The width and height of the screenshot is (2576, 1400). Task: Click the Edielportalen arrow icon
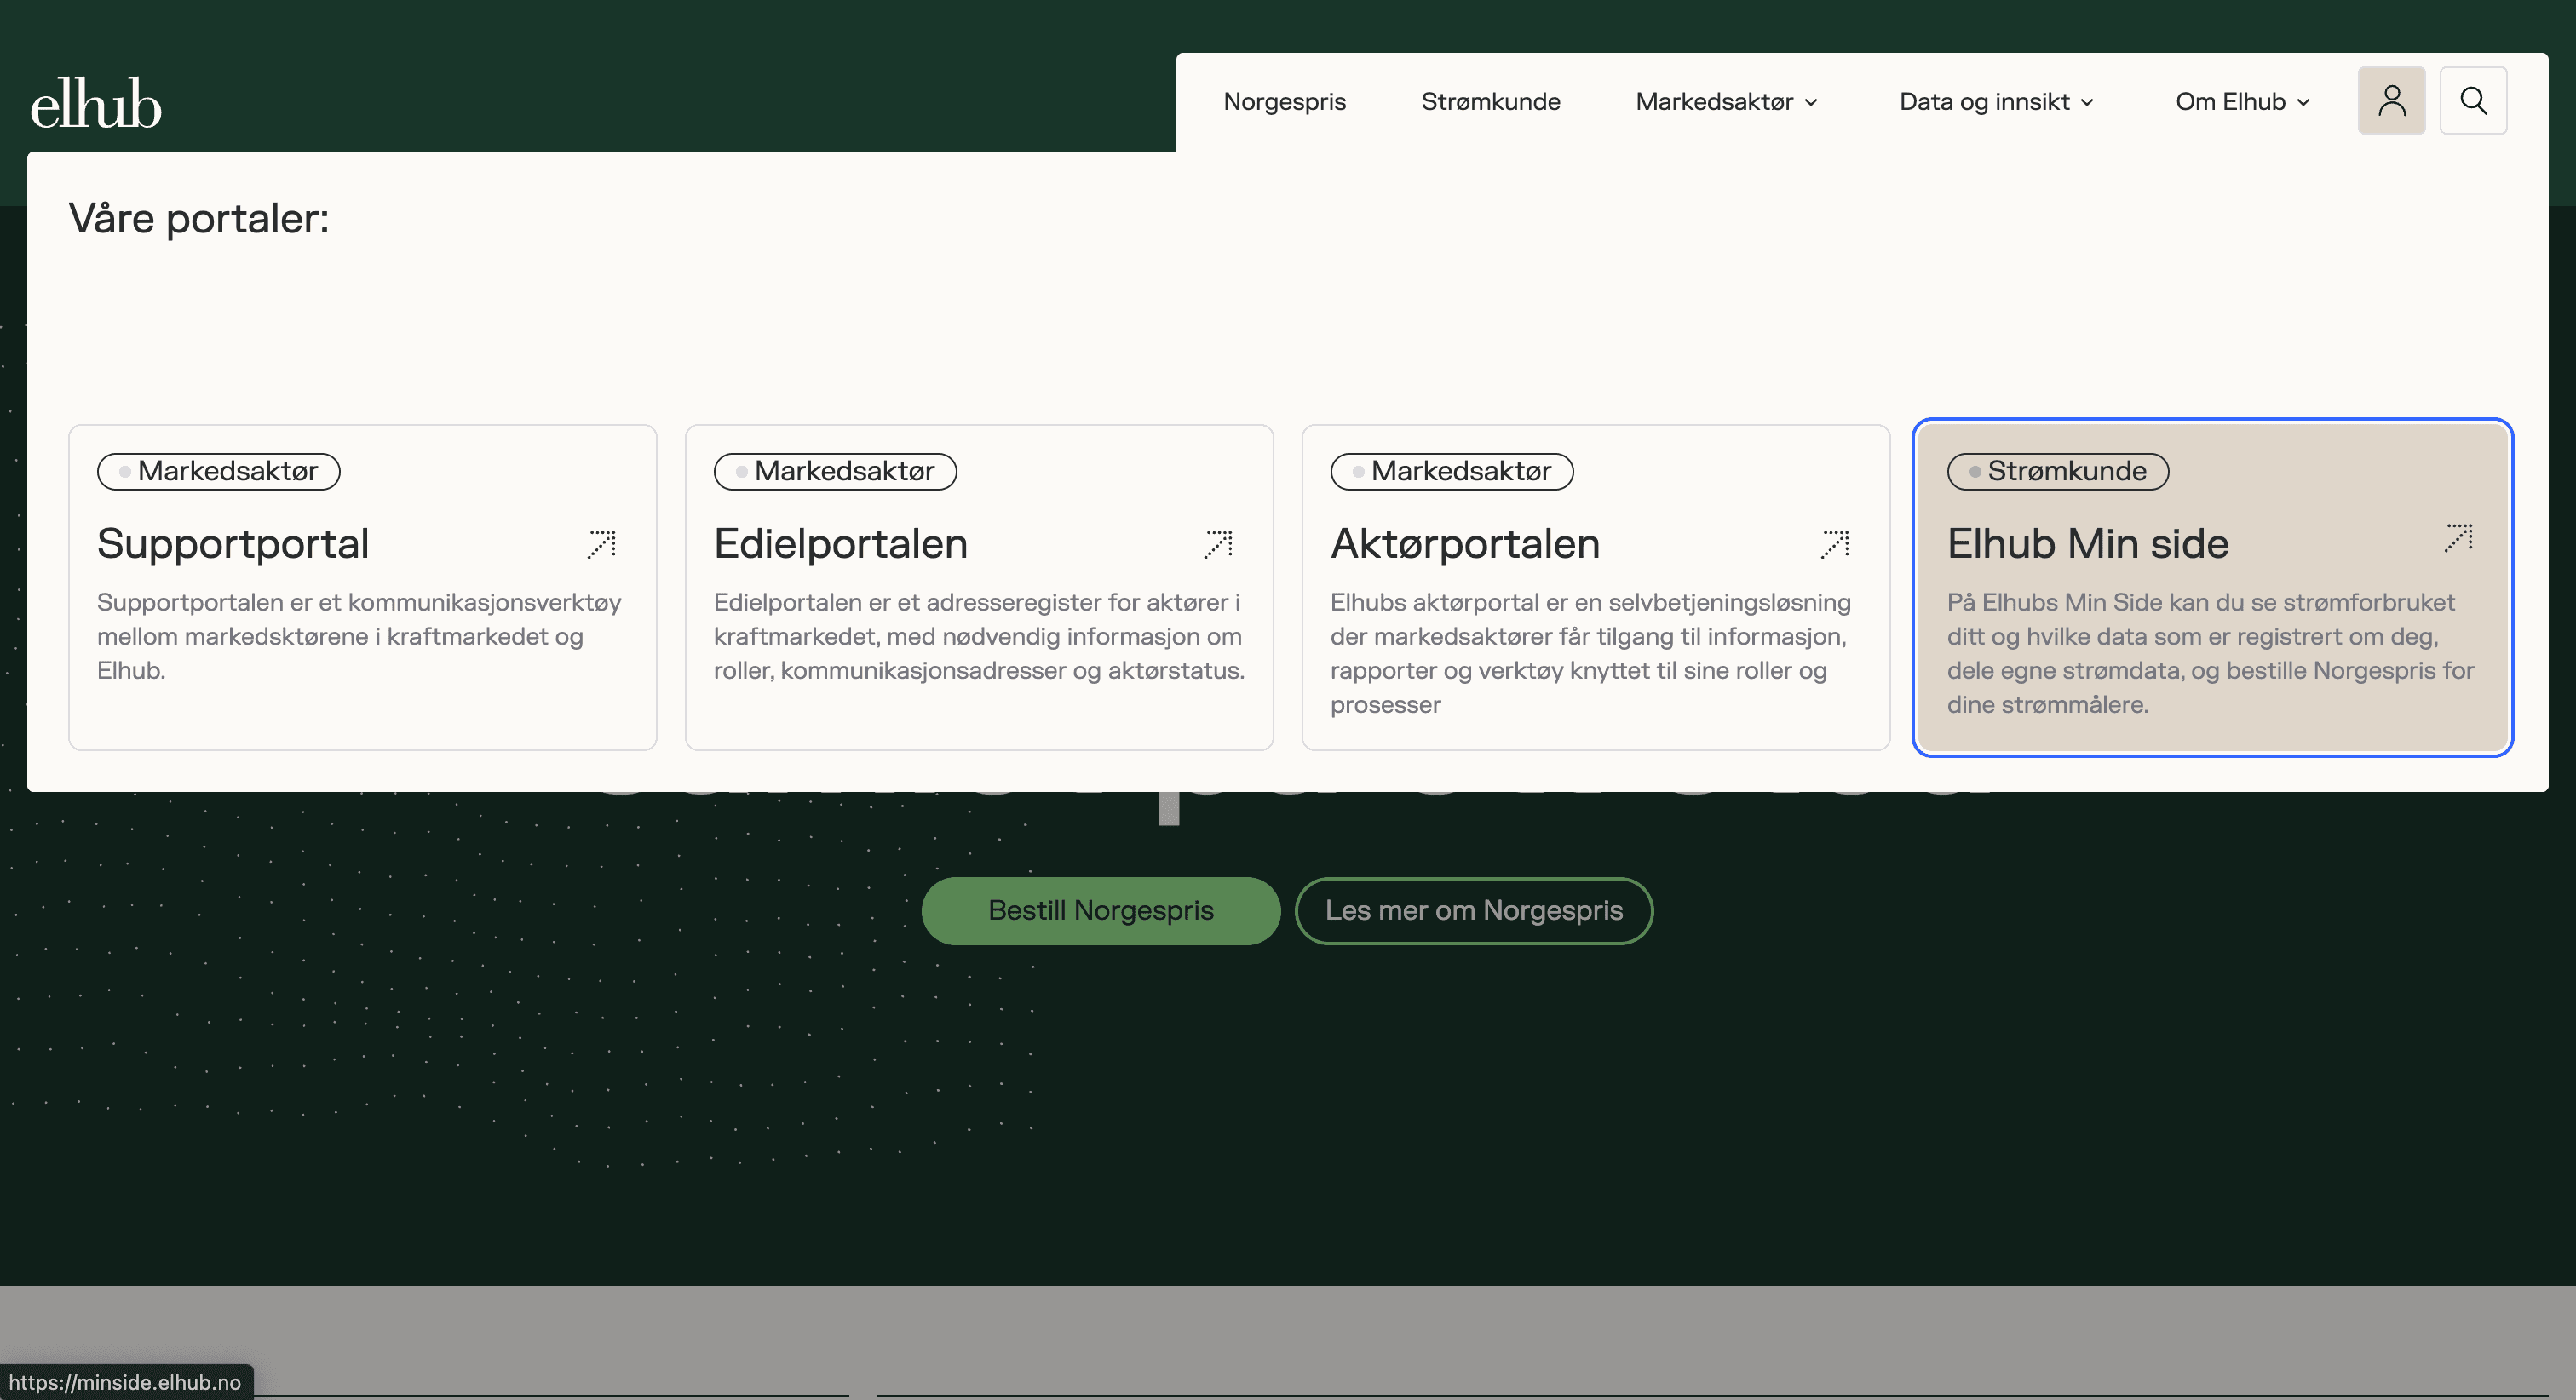tap(1218, 544)
